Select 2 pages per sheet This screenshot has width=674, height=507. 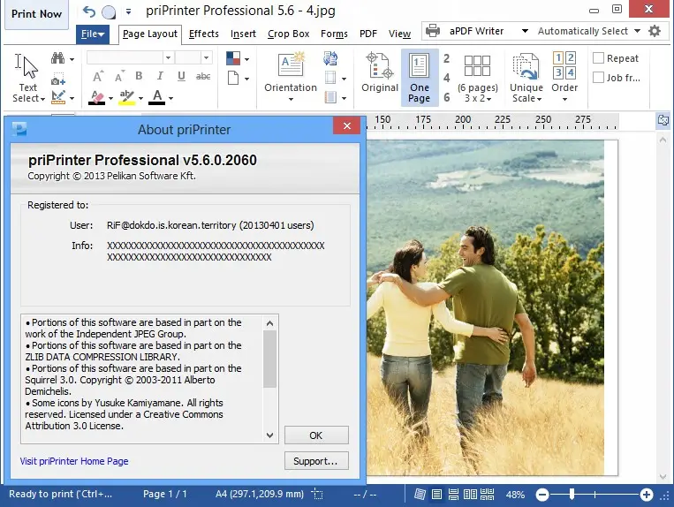[447, 58]
